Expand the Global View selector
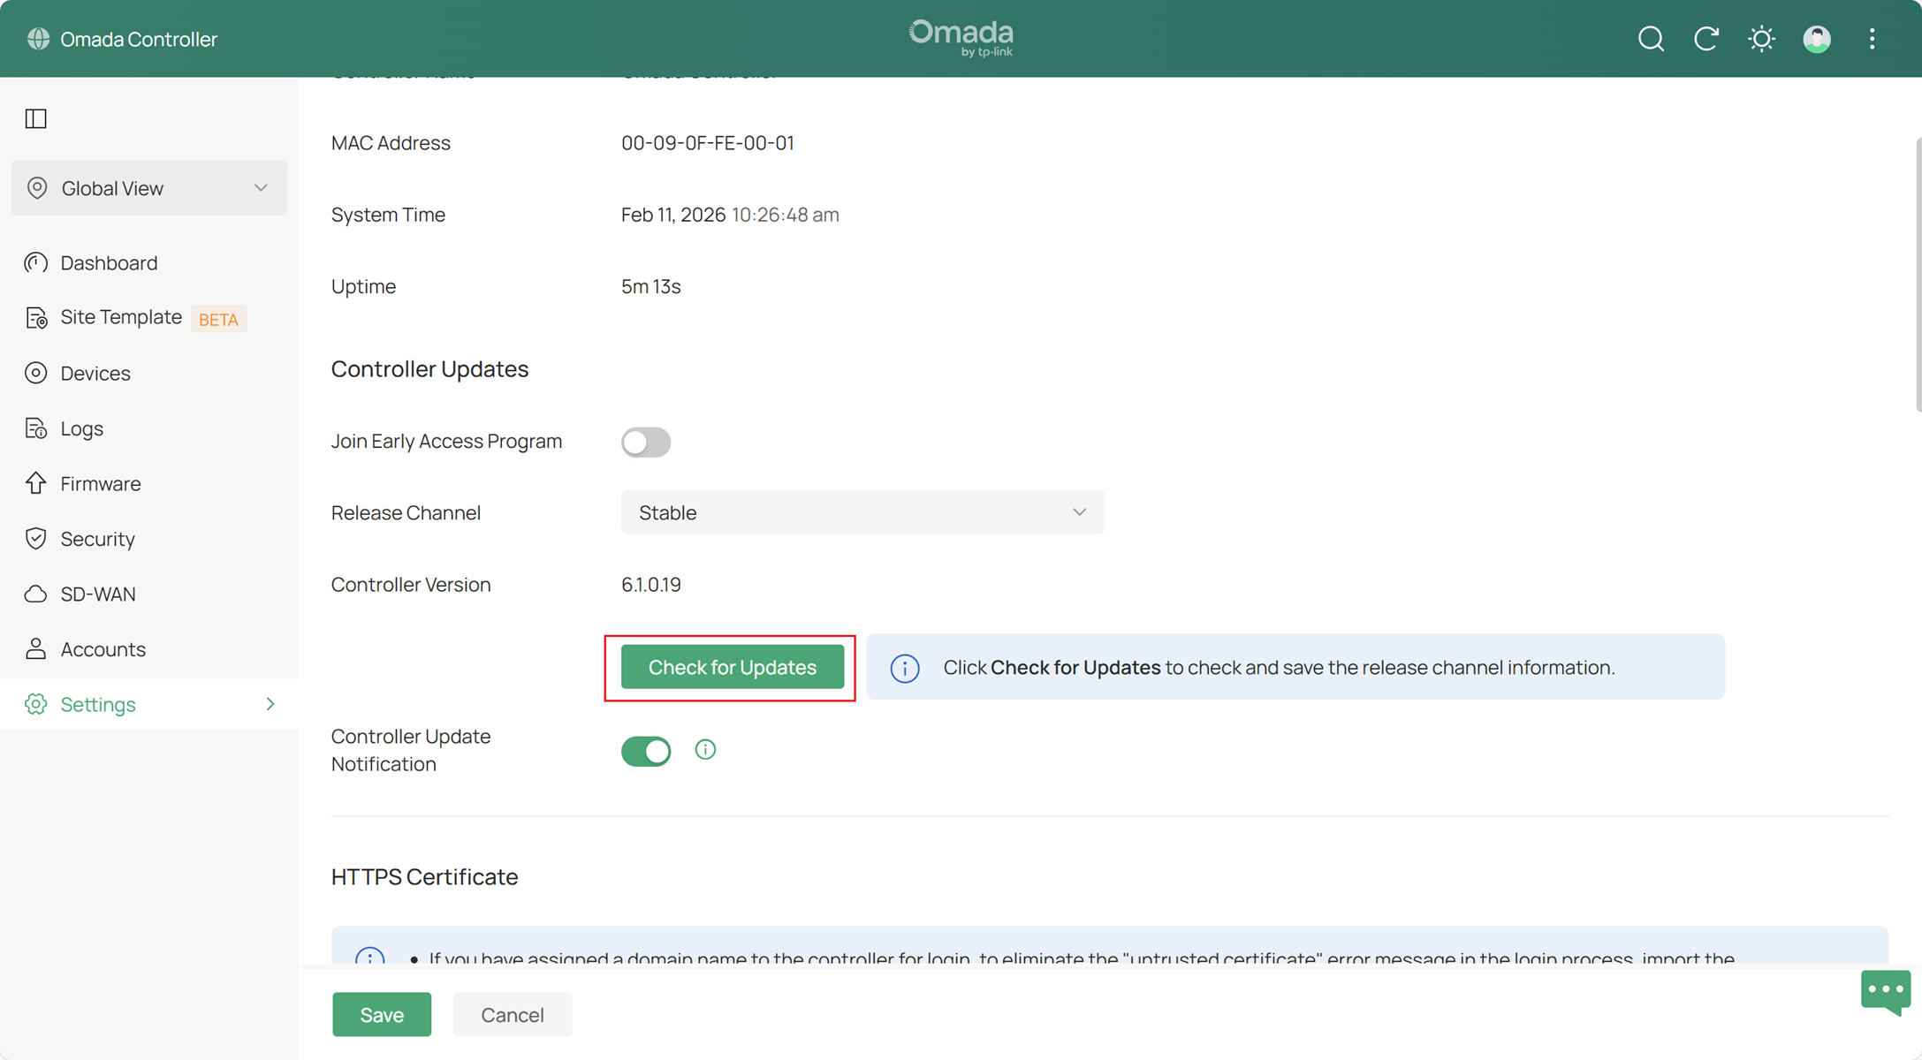This screenshot has height=1060, width=1922. click(148, 188)
